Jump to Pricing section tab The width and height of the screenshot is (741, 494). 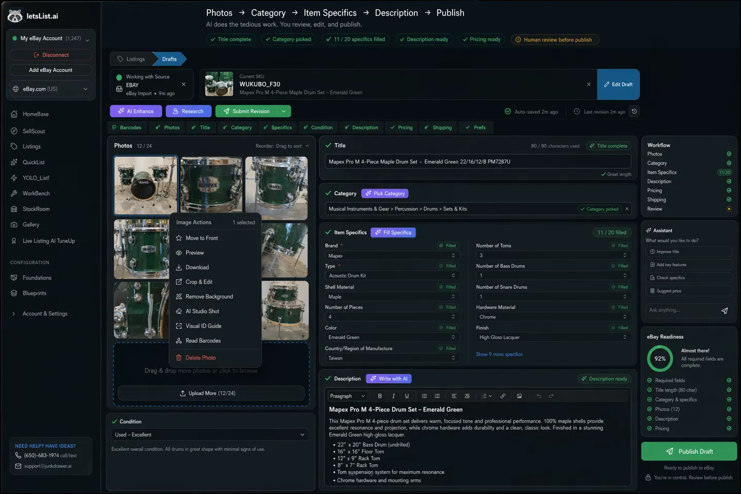(401, 128)
